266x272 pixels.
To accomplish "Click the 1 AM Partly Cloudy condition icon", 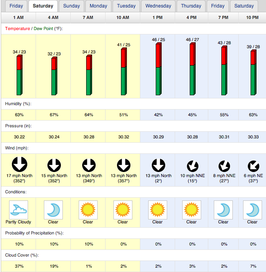I will click(19, 210).
